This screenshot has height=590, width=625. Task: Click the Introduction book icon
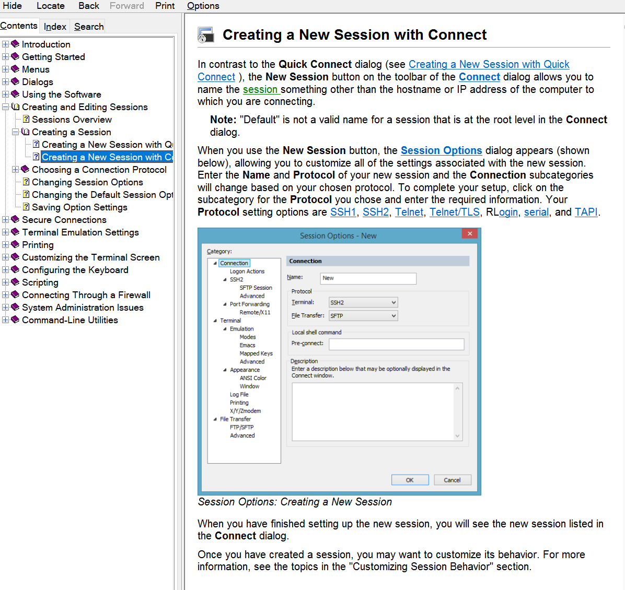[15, 44]
